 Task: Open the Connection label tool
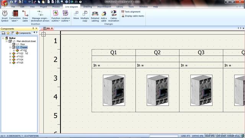pyautogui.click(x=15, y=16)
